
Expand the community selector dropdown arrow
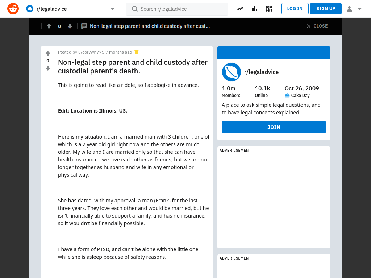[113, 9]
